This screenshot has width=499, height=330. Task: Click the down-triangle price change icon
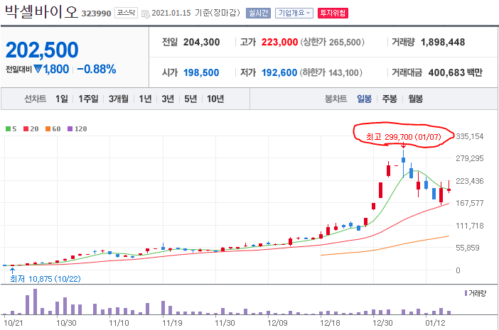pyautogui.click(x=38, y=69)
